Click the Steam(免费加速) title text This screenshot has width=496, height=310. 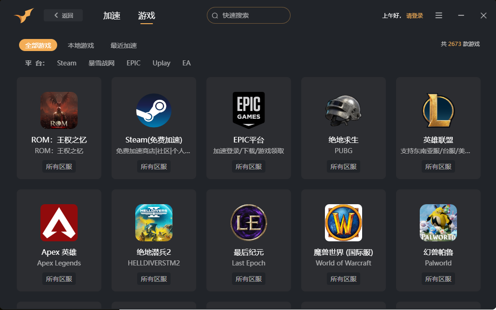click(154, 140)
